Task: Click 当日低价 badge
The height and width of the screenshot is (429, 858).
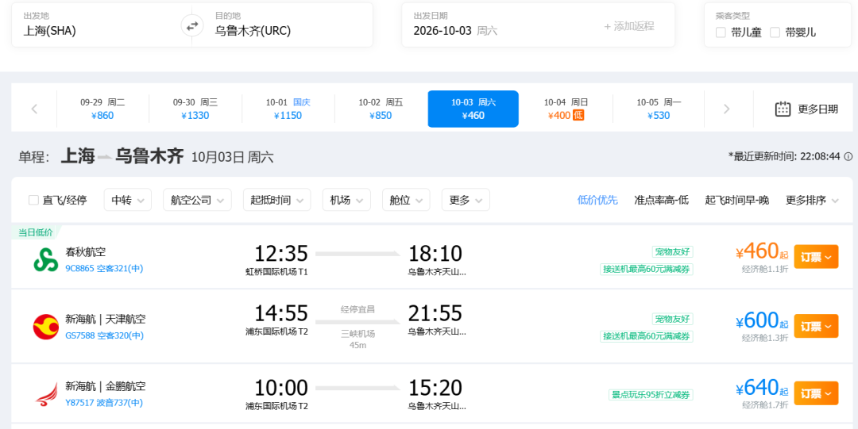Action: 36,232
